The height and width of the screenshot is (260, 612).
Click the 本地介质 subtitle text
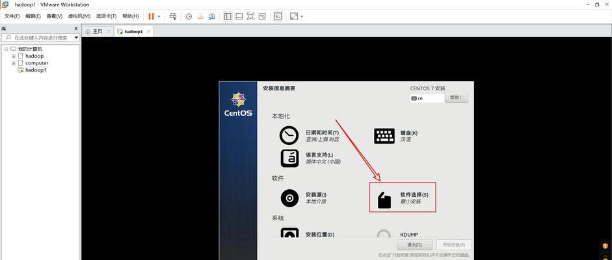316,202
